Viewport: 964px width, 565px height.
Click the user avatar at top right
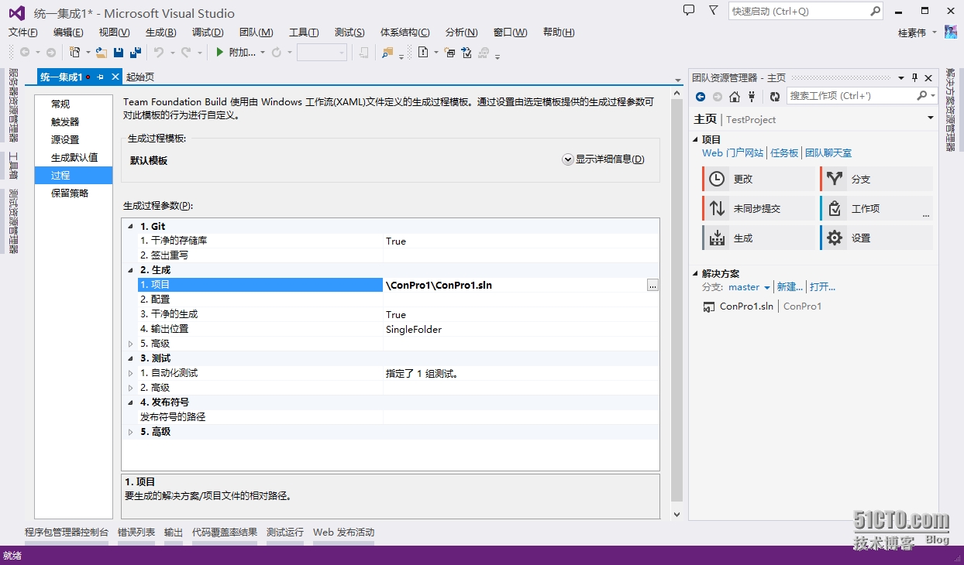(x=951, y=32)
